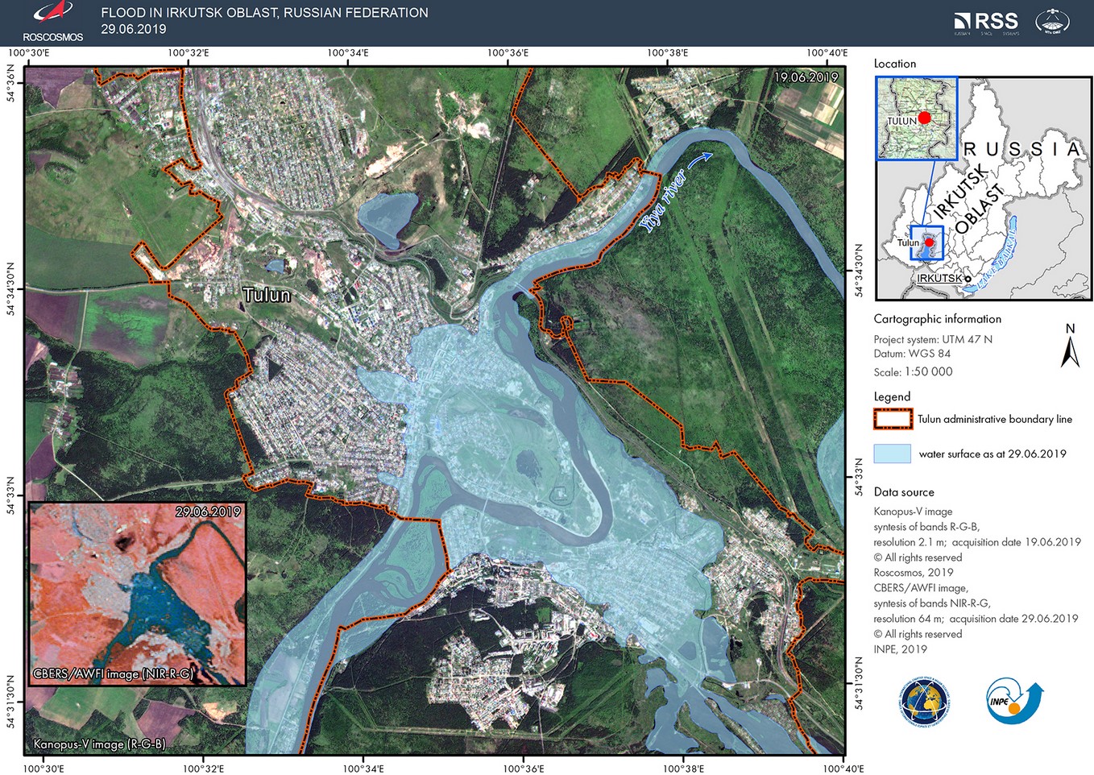Click the round emblem right of RSS
Image resolution: width=1094 pixels, height=775 pixels.
coord(1053,22)
